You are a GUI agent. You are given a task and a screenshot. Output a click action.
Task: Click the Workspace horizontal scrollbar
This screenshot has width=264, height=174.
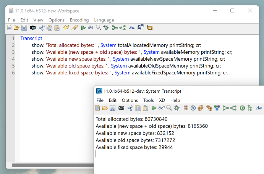[x=53, y=165]
